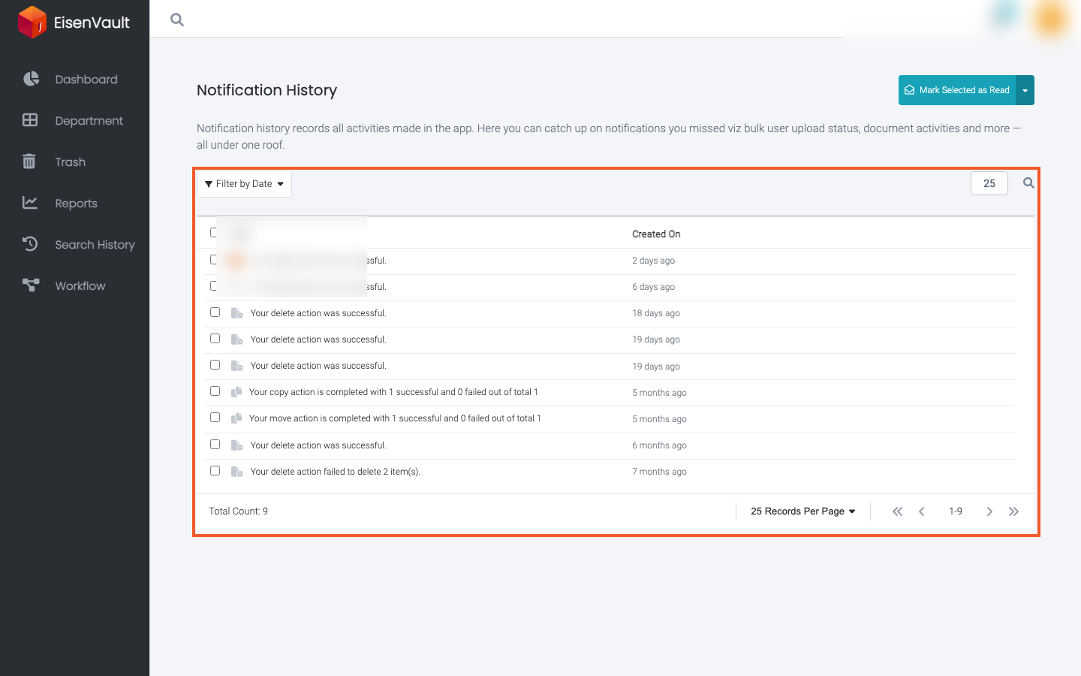The height and width of the screenshot is (676, 1081).
Task: Check the 2 days ago notification
Action: pos(214,260)
